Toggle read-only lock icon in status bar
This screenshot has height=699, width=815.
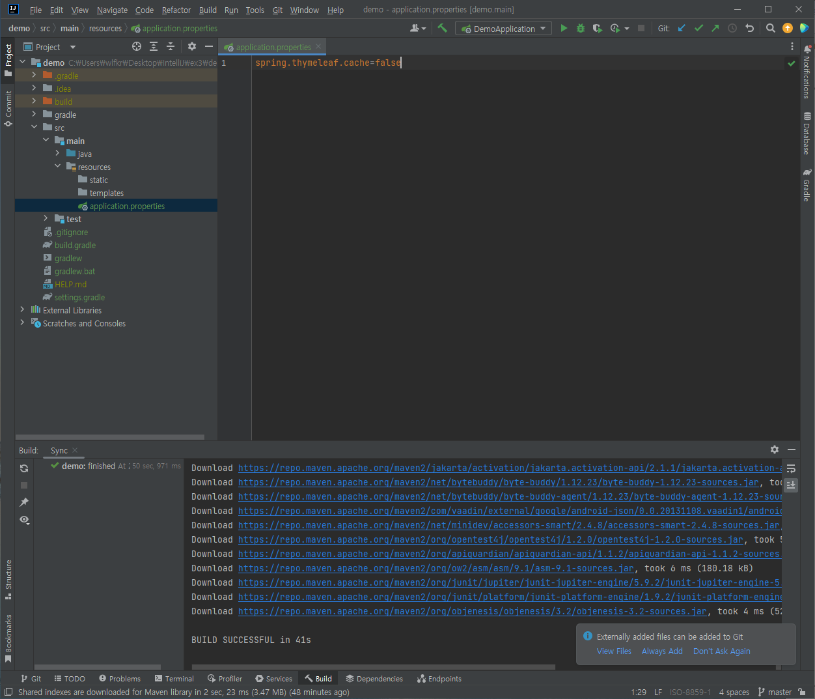(802, 692)
